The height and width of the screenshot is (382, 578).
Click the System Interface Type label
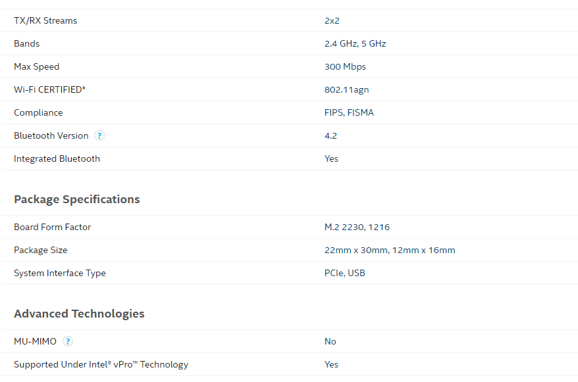[x=60, y=273]
